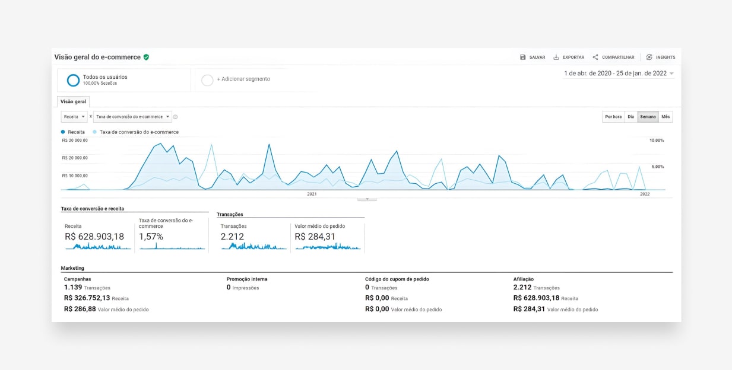The height and width of the screenshot is (370, 732).
Task: Click the Campanhas value 1.139 Transações
Action: [87, 288]
